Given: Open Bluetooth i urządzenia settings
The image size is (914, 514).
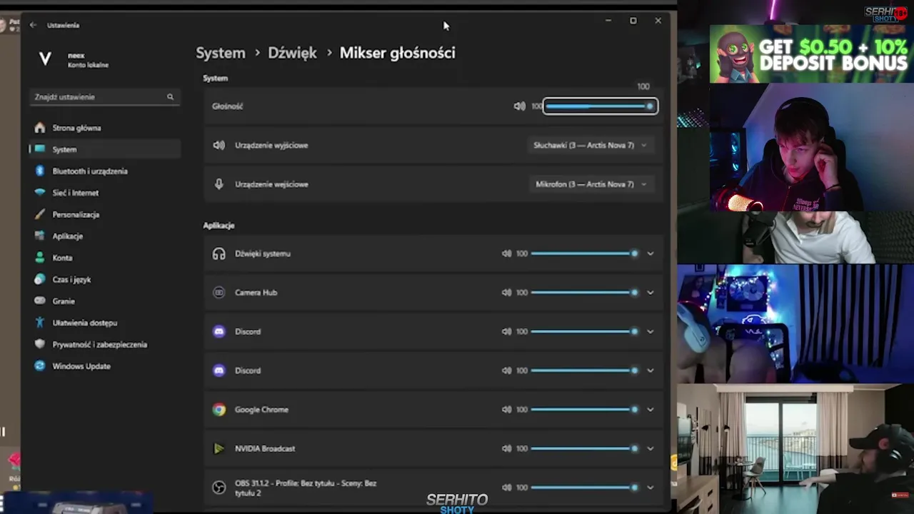Looking at the screenshot, I should pos(105,171).
